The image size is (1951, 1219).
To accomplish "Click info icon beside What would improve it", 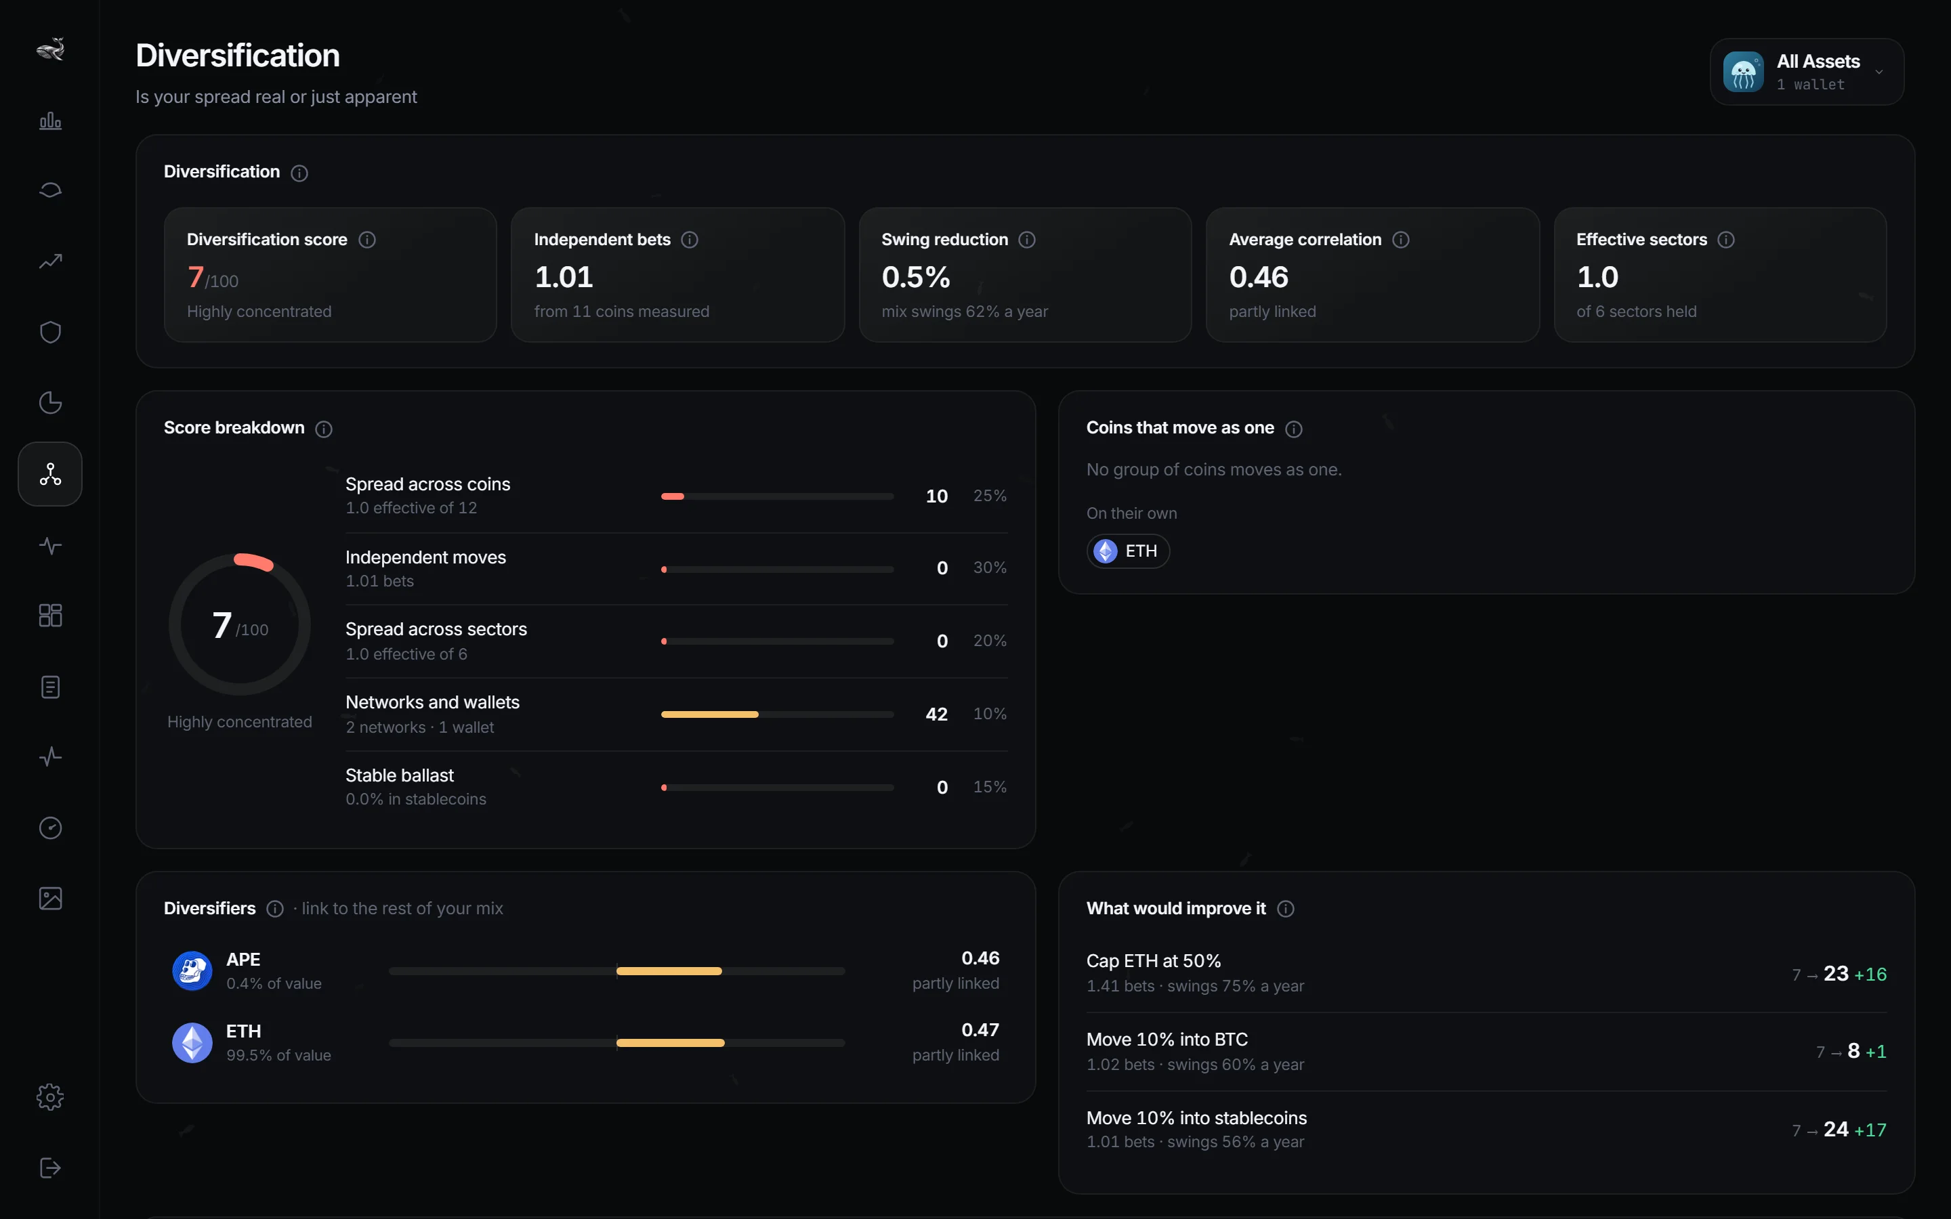I will coord(1286,910).
